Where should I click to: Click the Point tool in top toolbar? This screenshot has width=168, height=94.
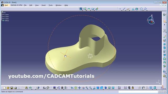120,9
